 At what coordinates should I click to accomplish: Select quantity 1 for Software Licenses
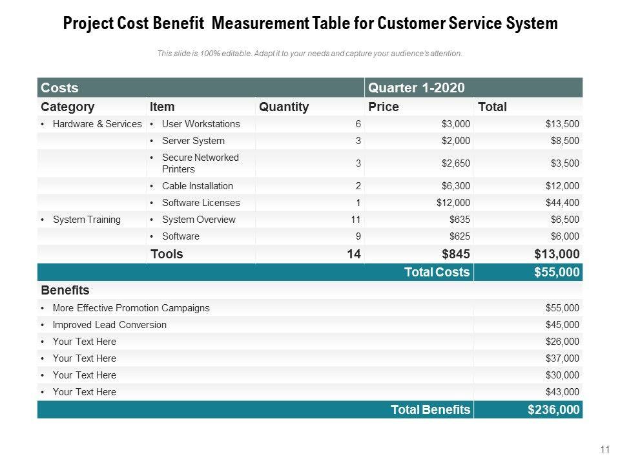click(x=358, y=202)
